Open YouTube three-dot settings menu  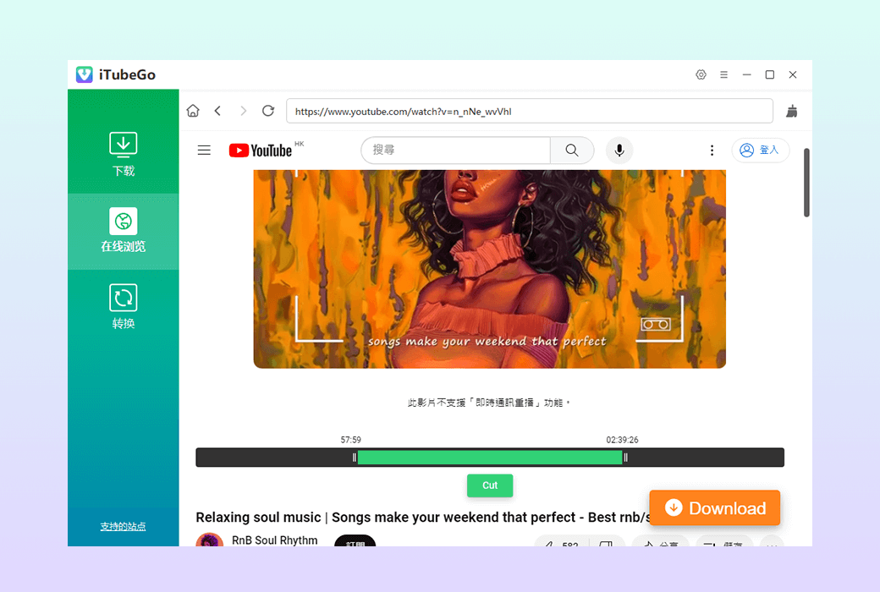click(x=712, y=151)
